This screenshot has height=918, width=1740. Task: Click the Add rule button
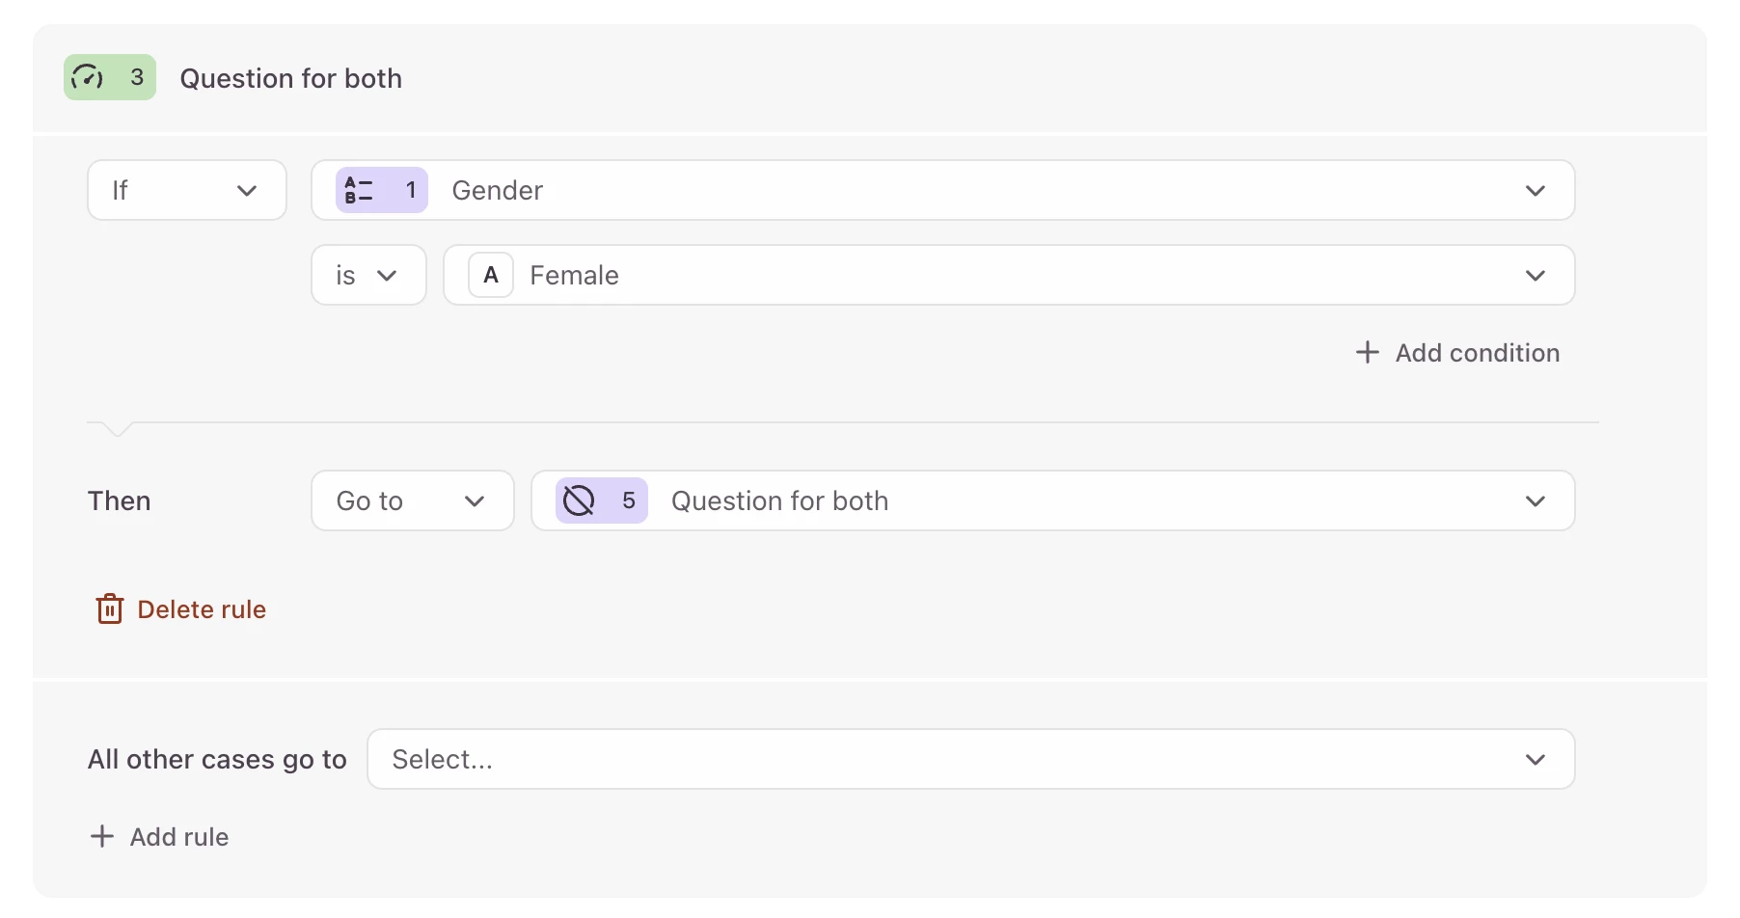[178, 836]
